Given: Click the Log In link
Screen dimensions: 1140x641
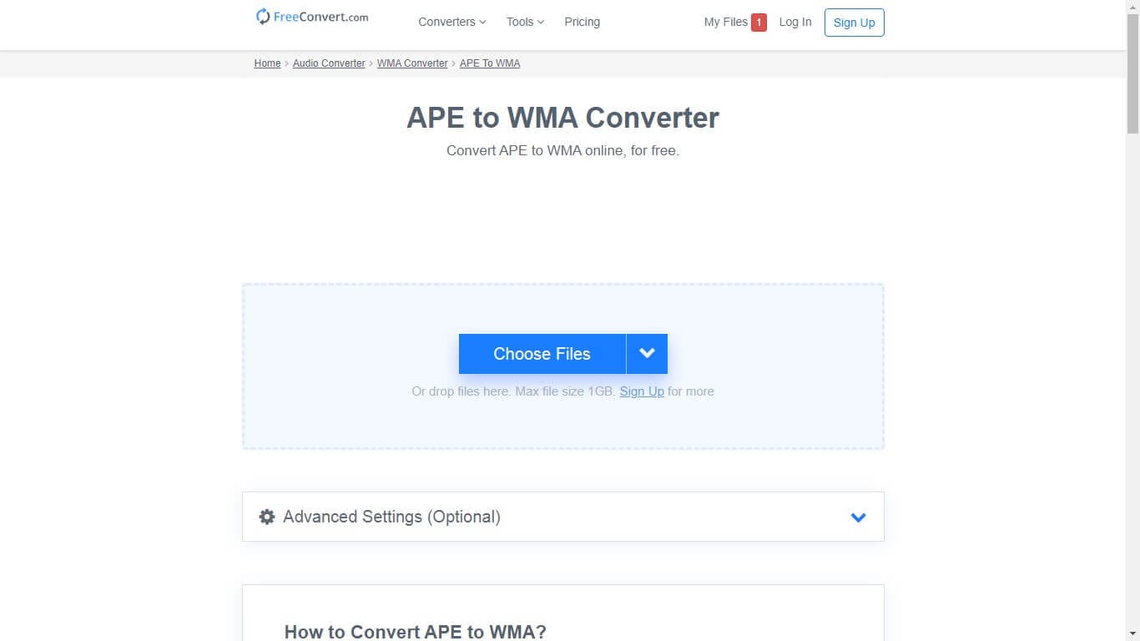Looking at the screenshot, I should pos(794,22).
